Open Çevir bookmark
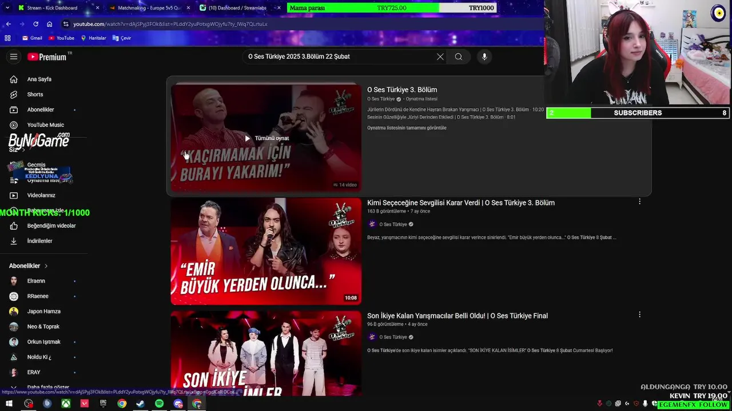This screenshot has height=411, width=732. (x=122, y=38)
